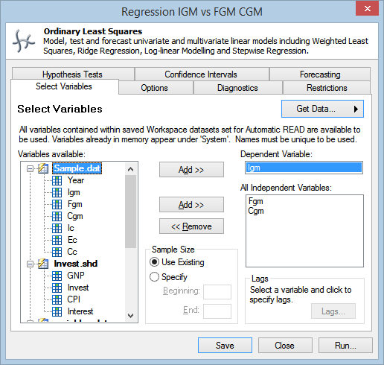Collapse the Invest.shd tree node
Viewport: 384px width, 365px height.
[x=30, y=264]
